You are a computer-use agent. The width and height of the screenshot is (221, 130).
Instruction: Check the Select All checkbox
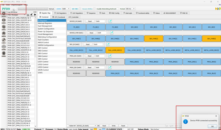[x=68, y=126]
